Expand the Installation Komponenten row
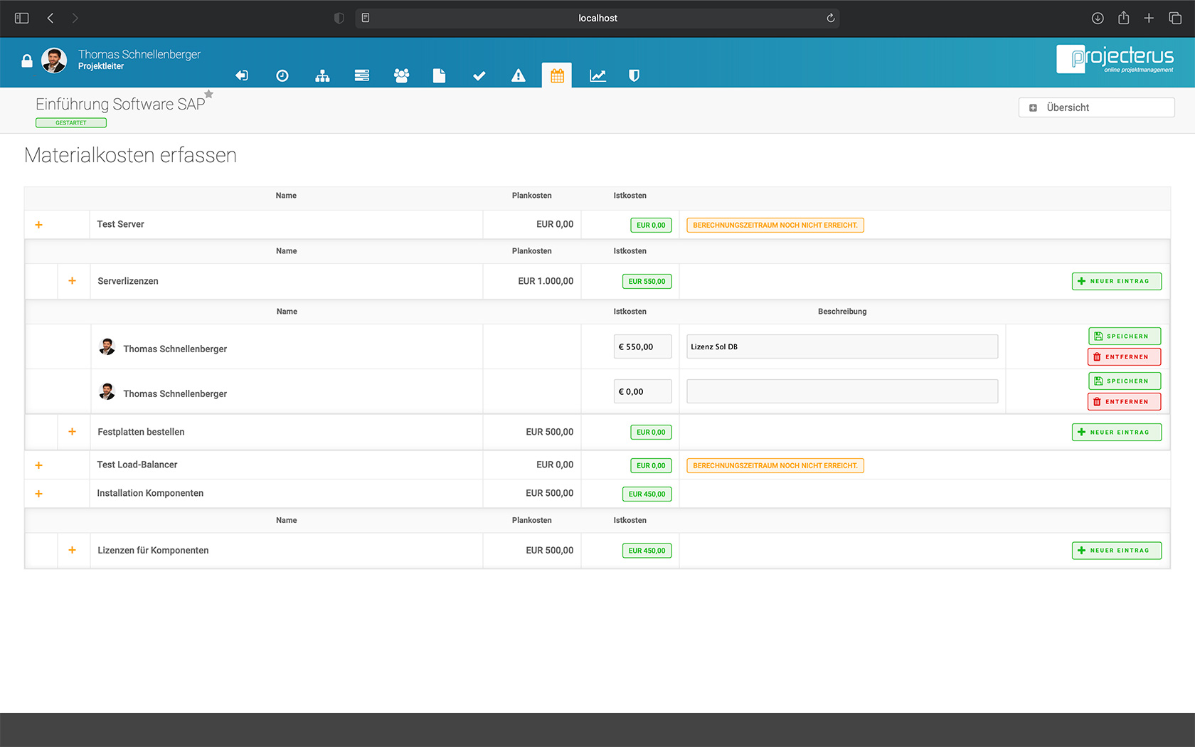This screenshot has width=1195, height=747. pos(39,494)
